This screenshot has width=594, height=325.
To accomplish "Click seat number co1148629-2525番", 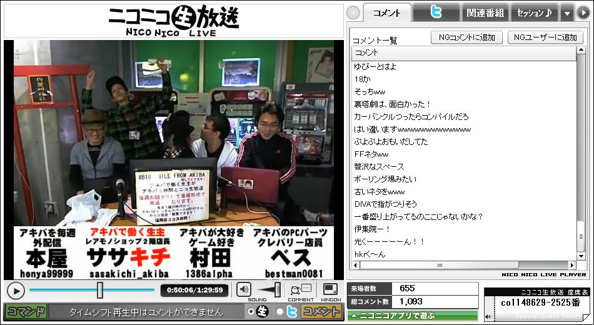I will coord(540,302).
